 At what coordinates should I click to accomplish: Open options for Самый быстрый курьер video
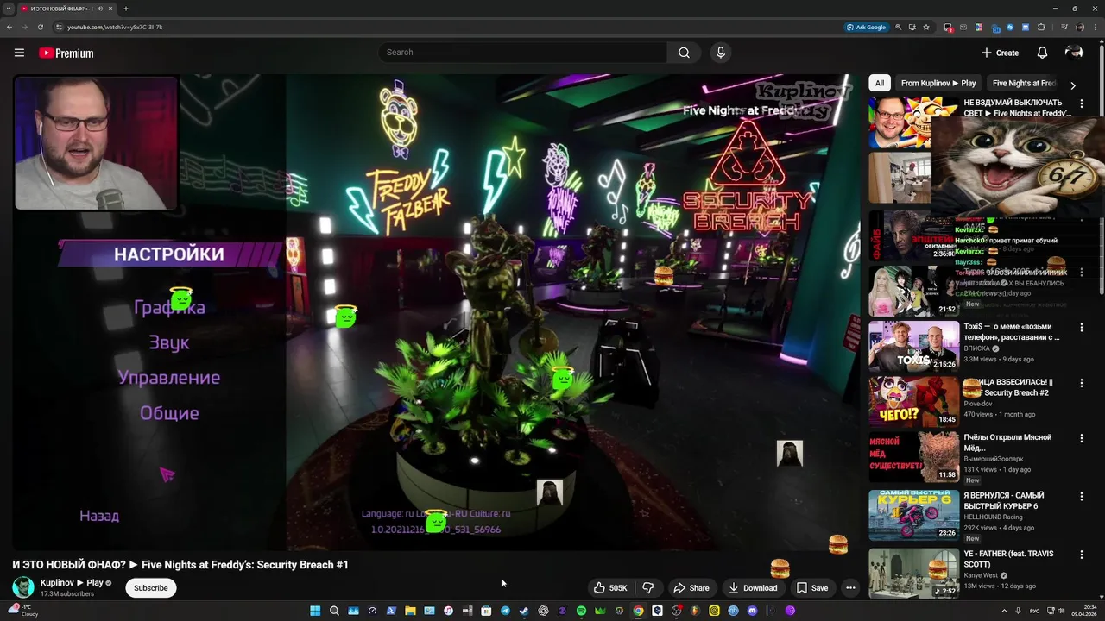[1081, 497]
